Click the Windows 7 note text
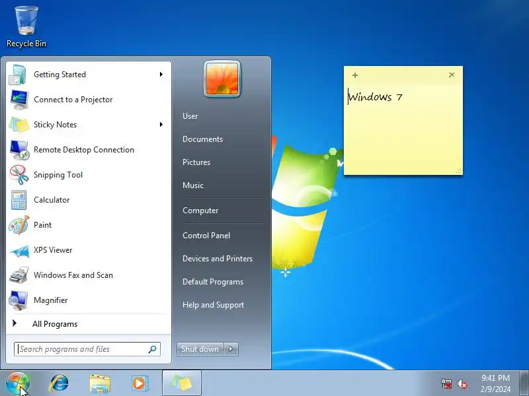The image size is (529, 396). point(375,97)
